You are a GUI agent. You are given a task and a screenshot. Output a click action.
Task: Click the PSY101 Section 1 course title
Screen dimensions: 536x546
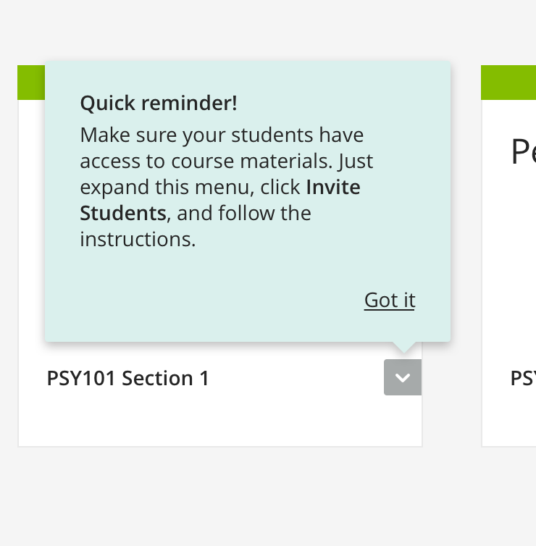(x=127, y=378)
